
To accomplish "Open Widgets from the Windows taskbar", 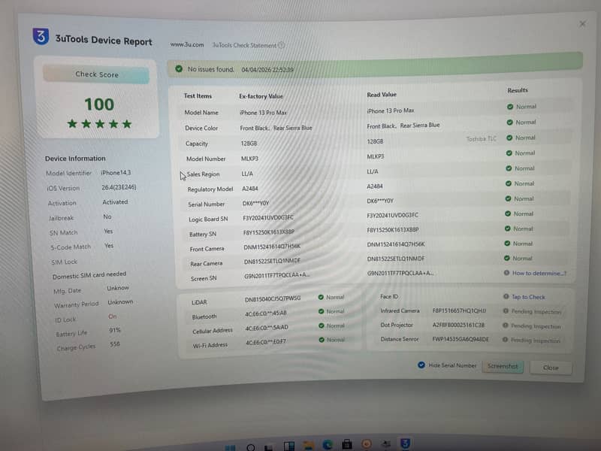I will click(x=288, y=446).
